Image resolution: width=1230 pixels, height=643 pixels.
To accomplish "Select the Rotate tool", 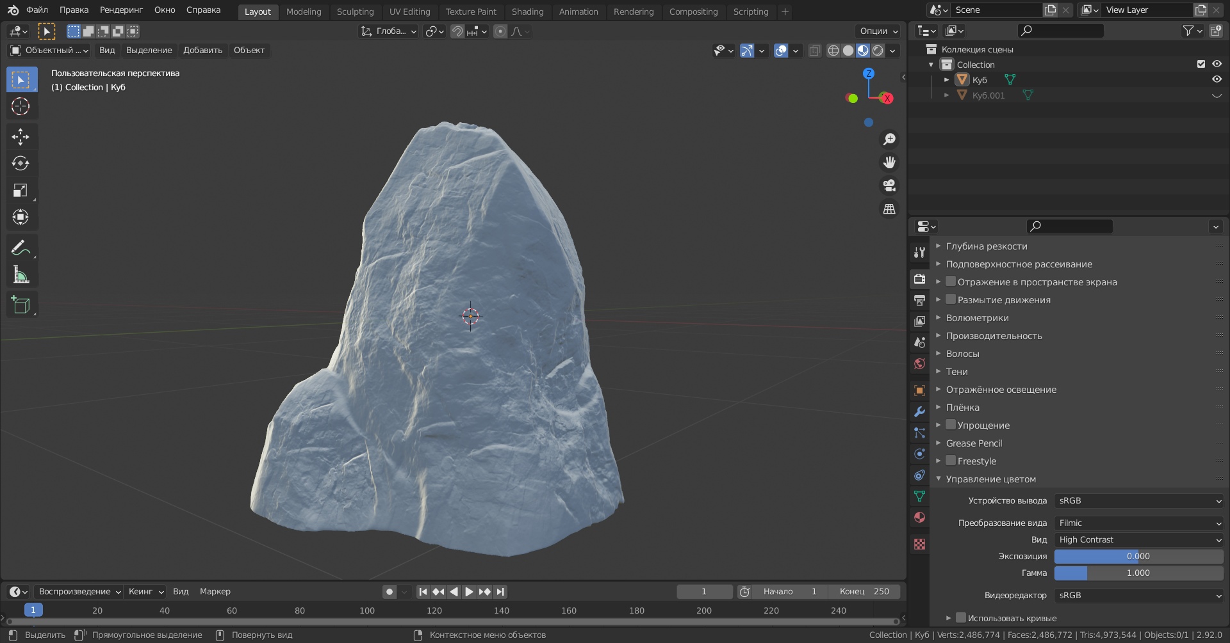I will [20, 163].
